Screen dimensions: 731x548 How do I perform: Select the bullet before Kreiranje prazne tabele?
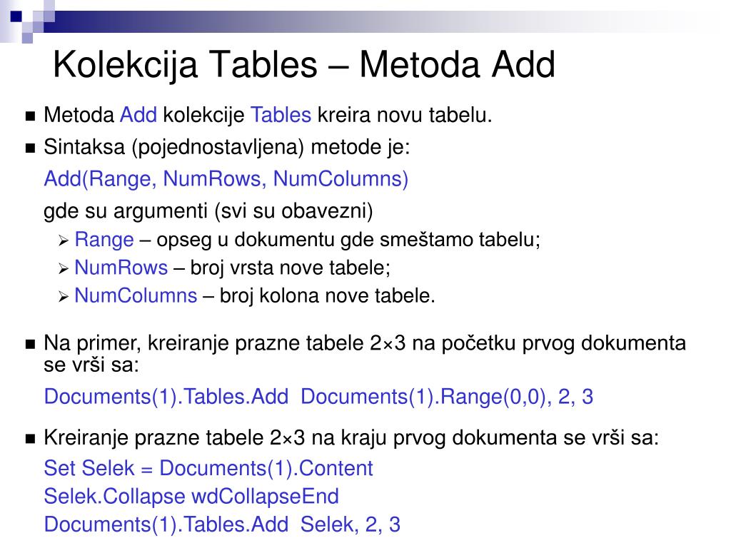point(30,439)
